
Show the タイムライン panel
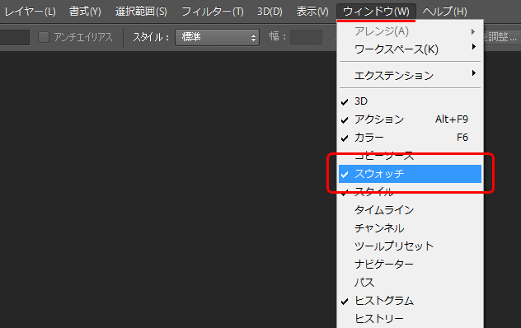coord(411,210)
